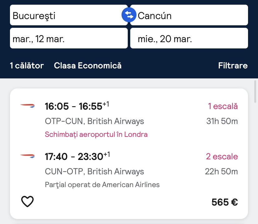This screenshot has height=224, width=258.
Task: Click the 565 € price
Action: pos(225,202)
